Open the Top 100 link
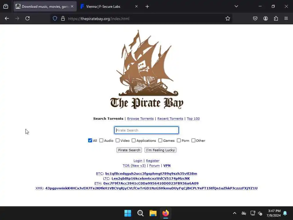This screenshot has height=220, width=293. point(193,119)
